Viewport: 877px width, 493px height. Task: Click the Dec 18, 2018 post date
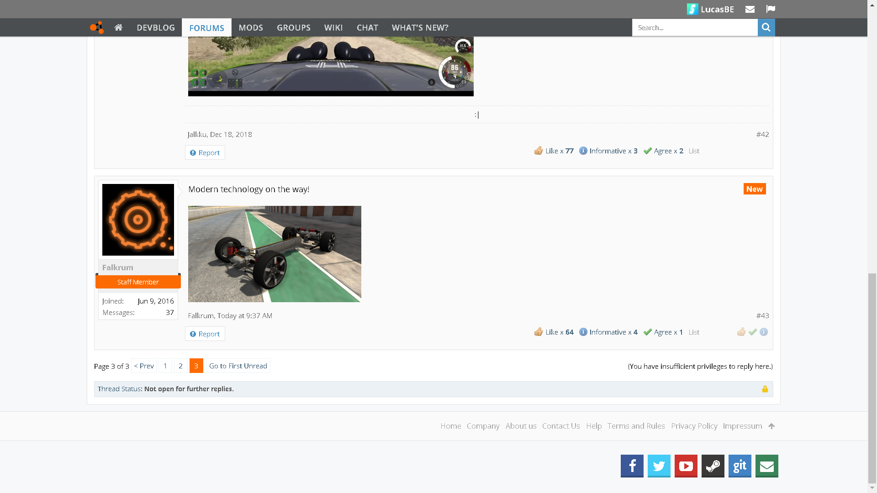pos(231,134)
